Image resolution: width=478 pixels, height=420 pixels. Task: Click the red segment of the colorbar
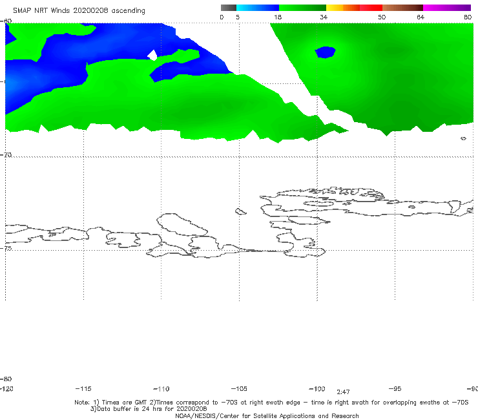coord(371,8)
